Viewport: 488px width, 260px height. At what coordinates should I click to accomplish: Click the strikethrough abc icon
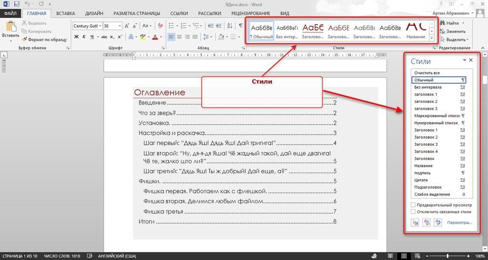pyautogui.click(x=104, y=37)
